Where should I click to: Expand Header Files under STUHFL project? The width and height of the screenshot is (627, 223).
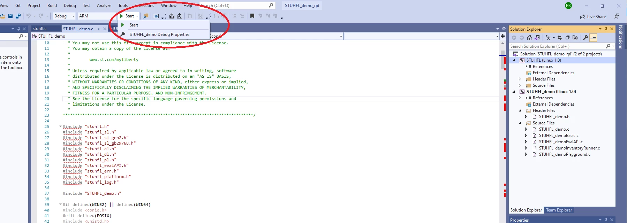pos(520,79)
